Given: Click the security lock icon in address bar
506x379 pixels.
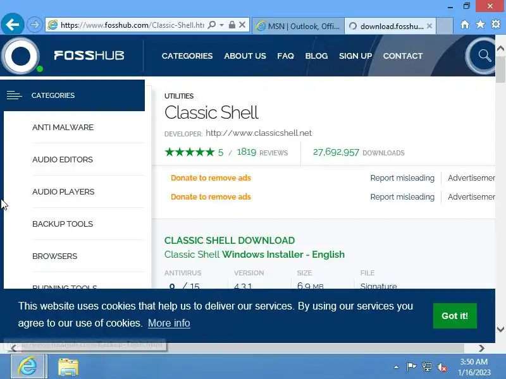Looking at the screenshot, I should coord(231,25).
